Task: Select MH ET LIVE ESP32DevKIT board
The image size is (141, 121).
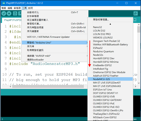Action: (x=110, y=83)
